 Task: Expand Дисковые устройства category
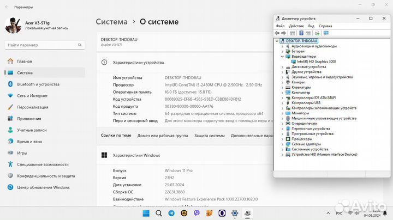click(282, 67)
